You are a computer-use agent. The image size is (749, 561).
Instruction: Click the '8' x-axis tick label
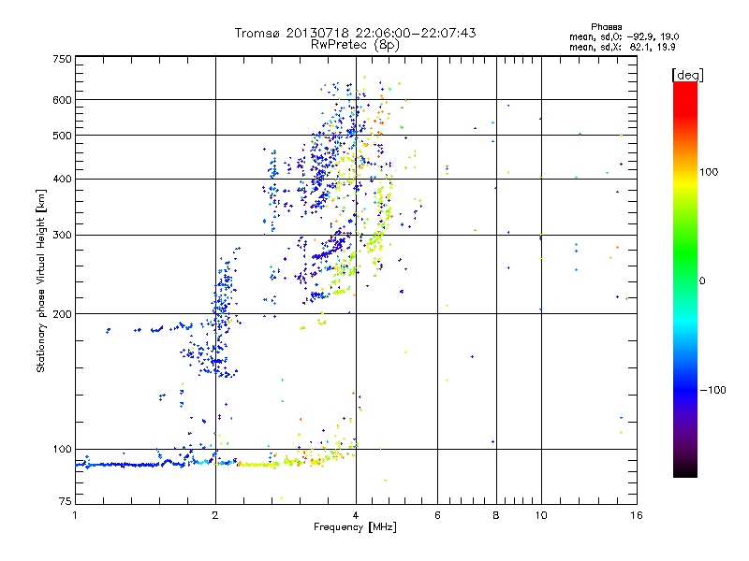[496, 515]
